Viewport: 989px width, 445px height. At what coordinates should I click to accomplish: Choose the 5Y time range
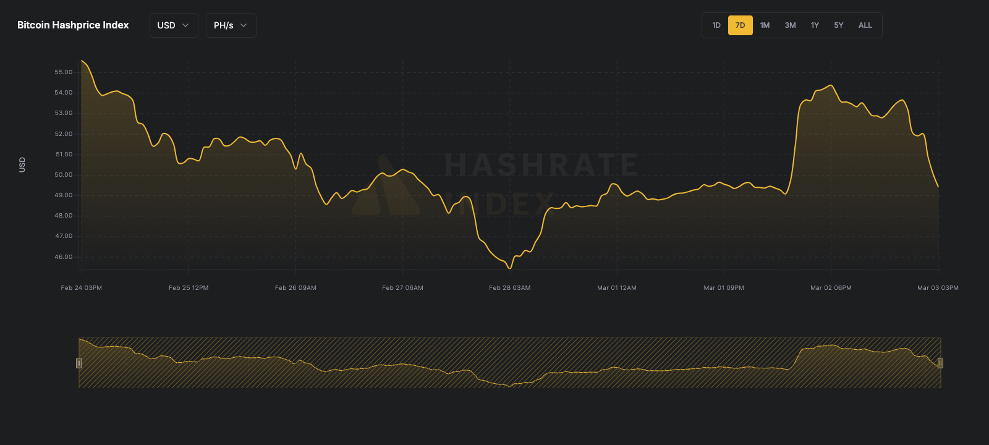tap(839, 25)
